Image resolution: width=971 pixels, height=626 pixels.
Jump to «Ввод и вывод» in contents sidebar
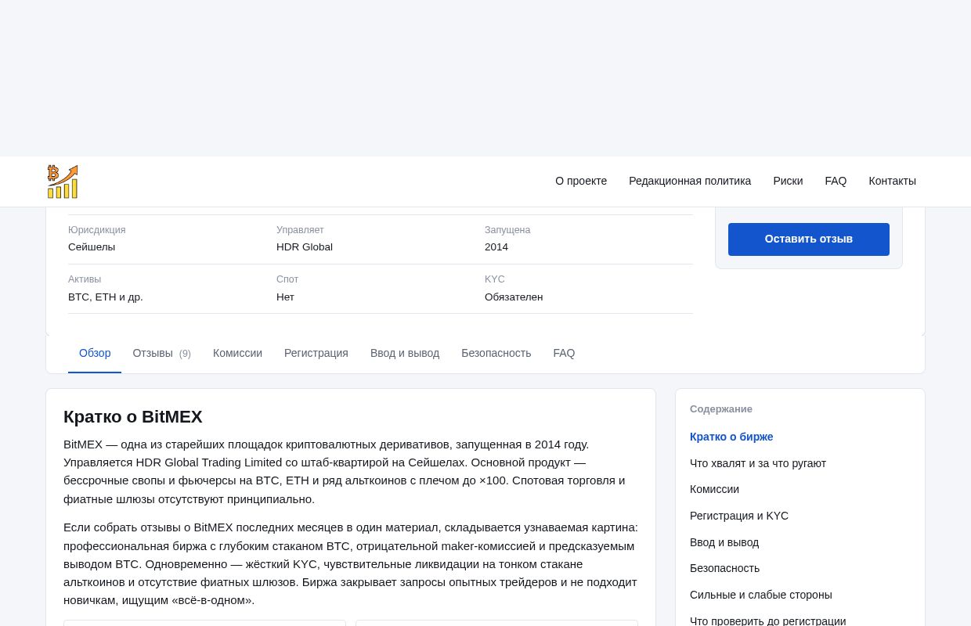click(724, 542)
